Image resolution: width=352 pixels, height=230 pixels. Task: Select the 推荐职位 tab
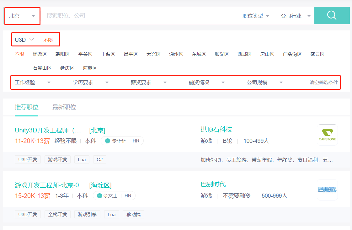pos(26,107)
